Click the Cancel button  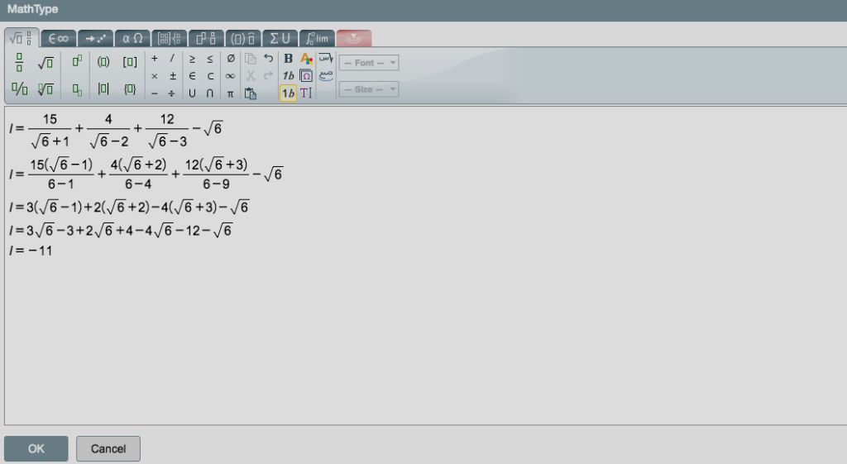pyautogui.click(x=108, y=448)
